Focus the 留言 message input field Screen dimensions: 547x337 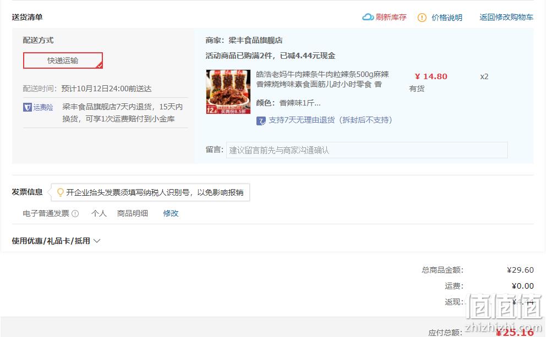367,150
